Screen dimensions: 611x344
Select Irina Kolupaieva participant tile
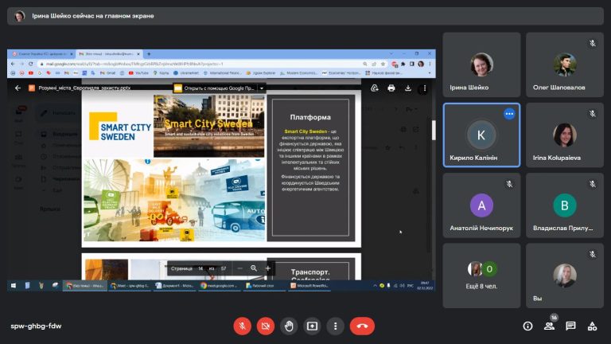click(565, 135)
